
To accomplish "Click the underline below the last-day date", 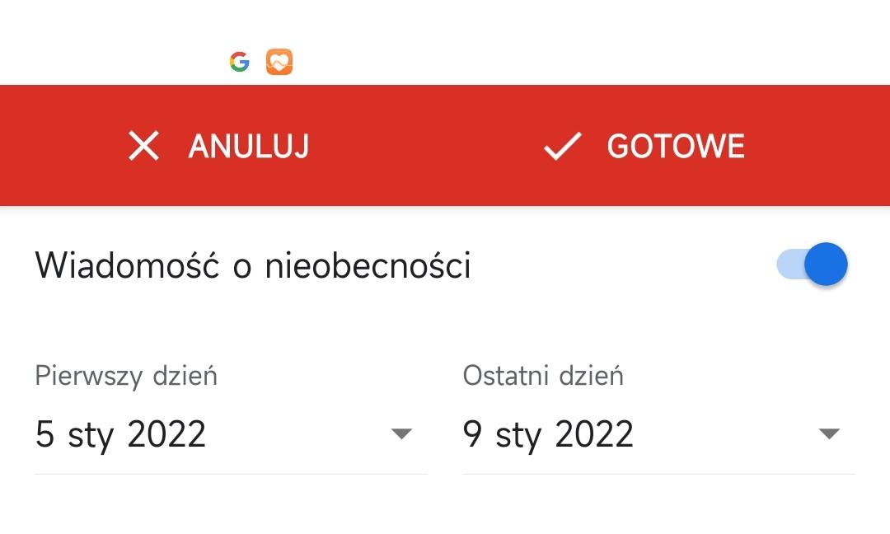I will [659, 474].
